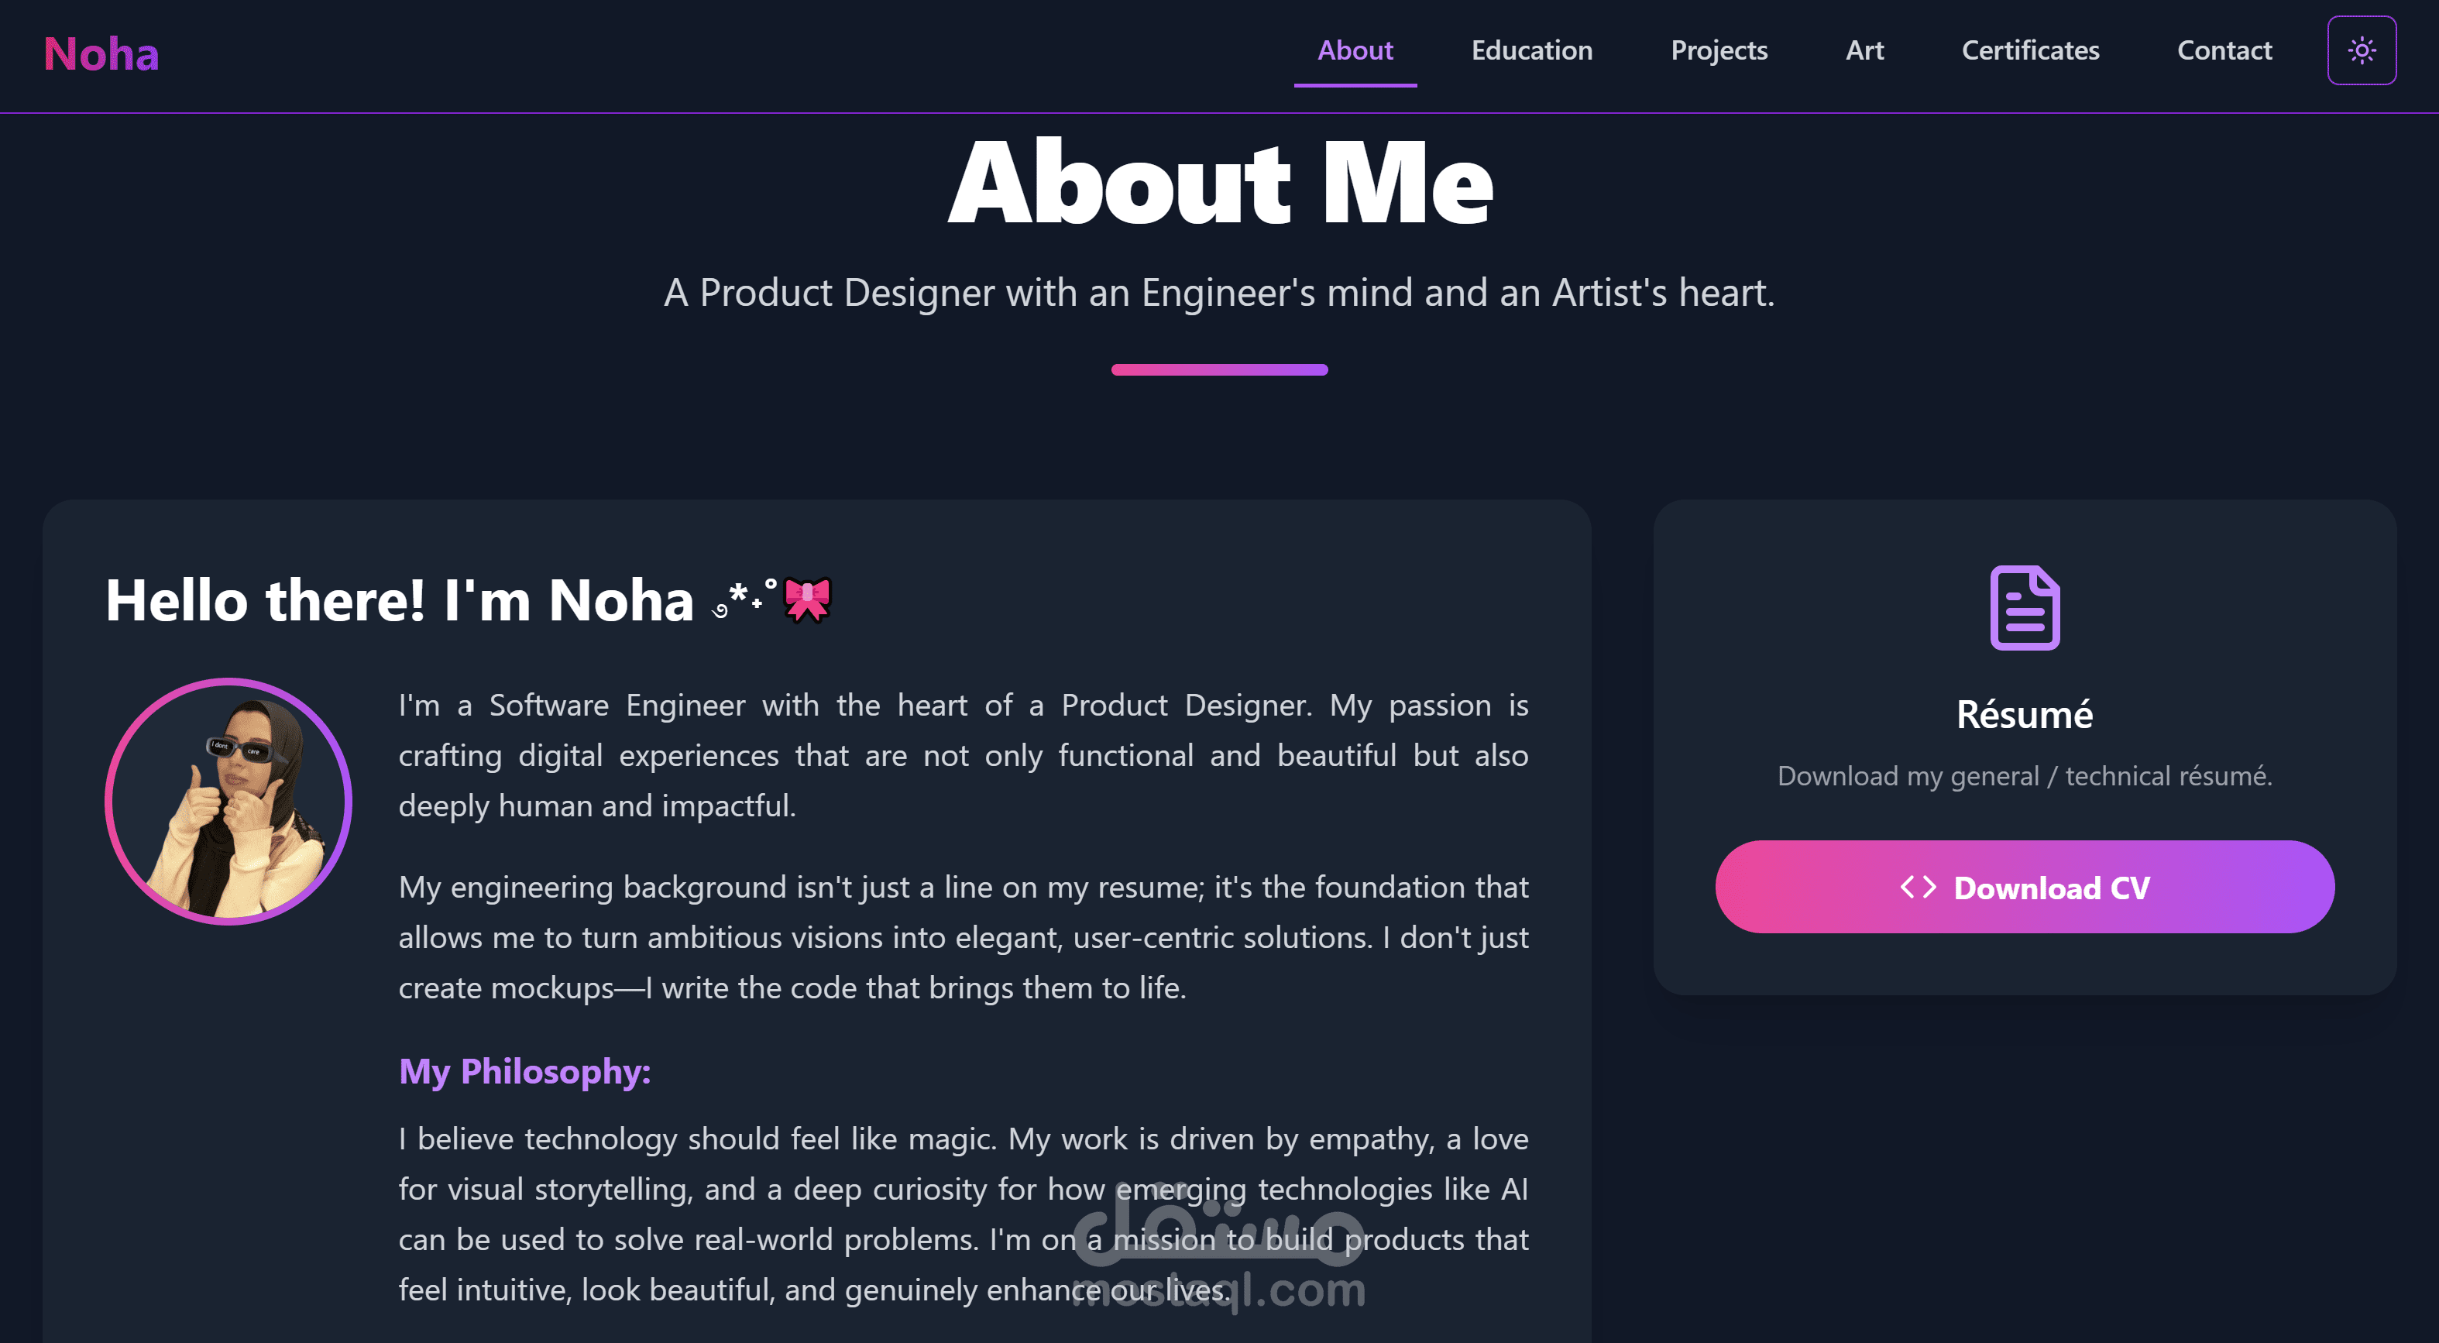Navigate to the Art section
This screenshot has width=2439, height=1343.
click(x=1864, y=50)
